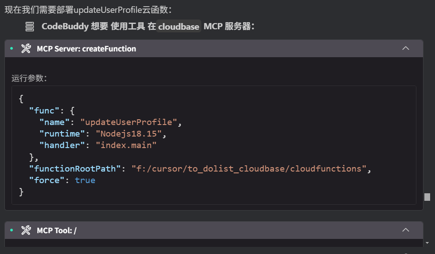Image resolution: width=435 pixels, height=254 pixels.
Task: Collapse the MCP Server createFunction panel
Action: [x=405, y=48]
